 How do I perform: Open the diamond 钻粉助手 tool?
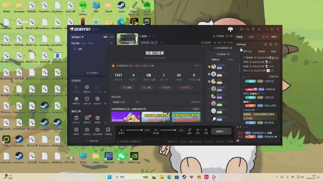point(97,100)
